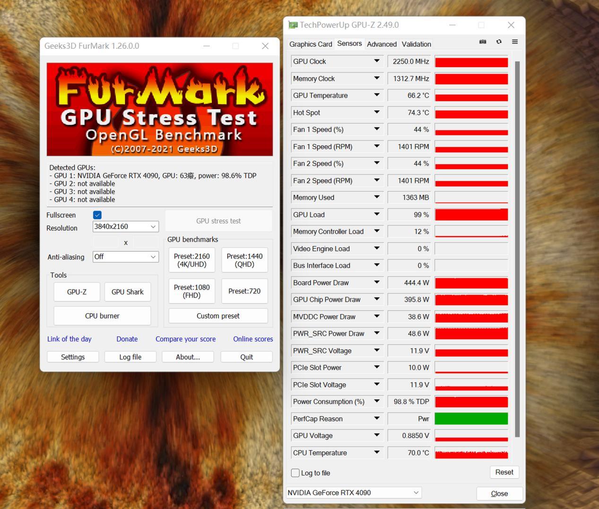The width and height of the screenshot is (599, 509).
Task: Click the GPU-Z refresh icon
Action: pos(499,42)
